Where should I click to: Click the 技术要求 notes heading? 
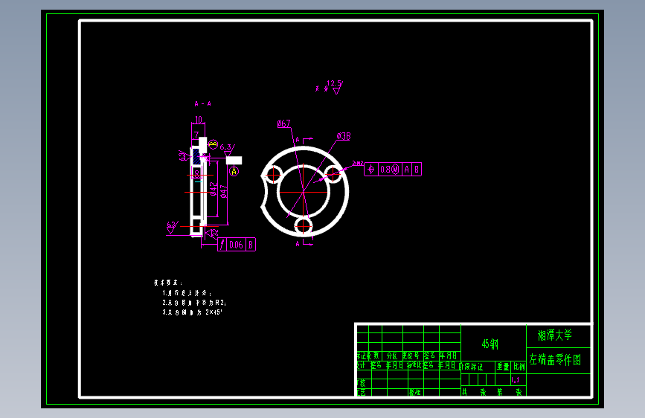tap(168, 283)
